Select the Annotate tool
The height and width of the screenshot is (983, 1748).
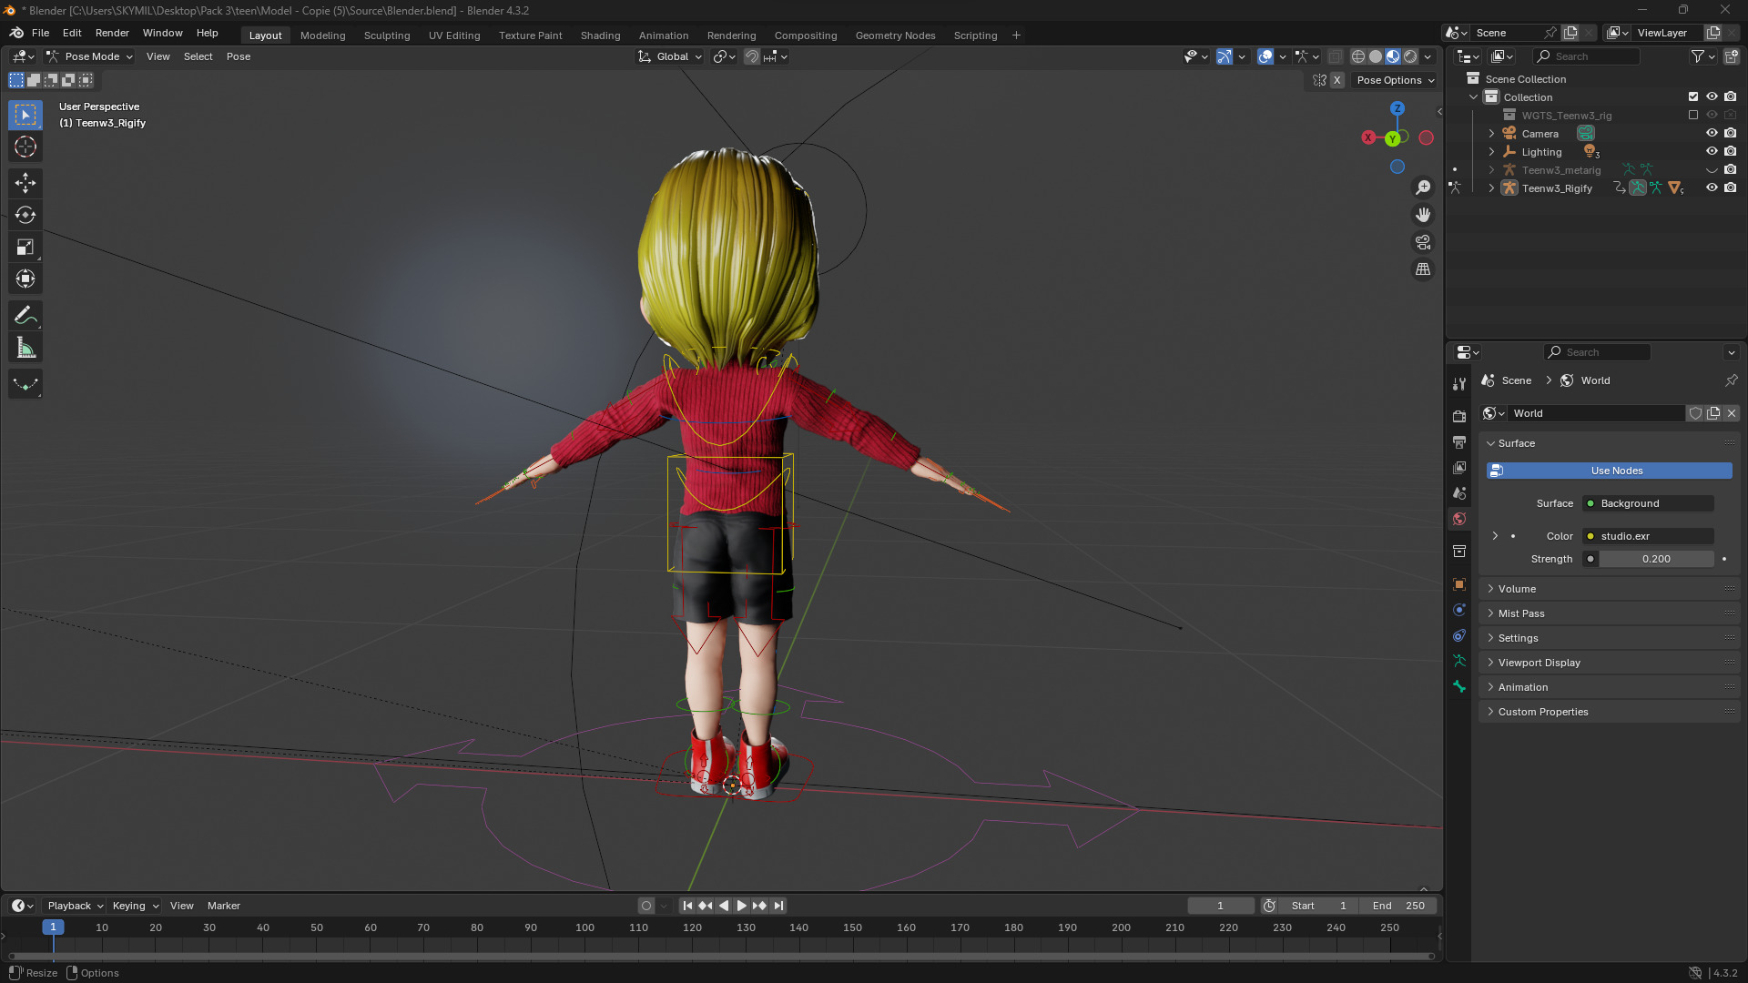pyautogui.click(x=25, y=316)
